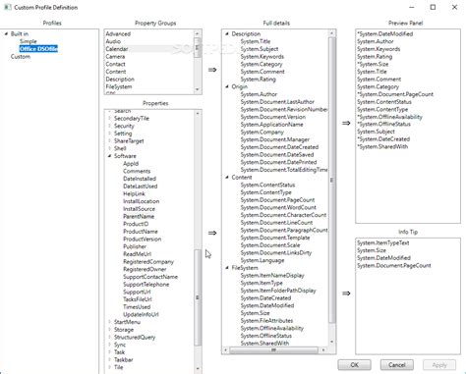
Task: Expand the SecondaryTile node
Action: pyautogui.click(x=109, y=118)
